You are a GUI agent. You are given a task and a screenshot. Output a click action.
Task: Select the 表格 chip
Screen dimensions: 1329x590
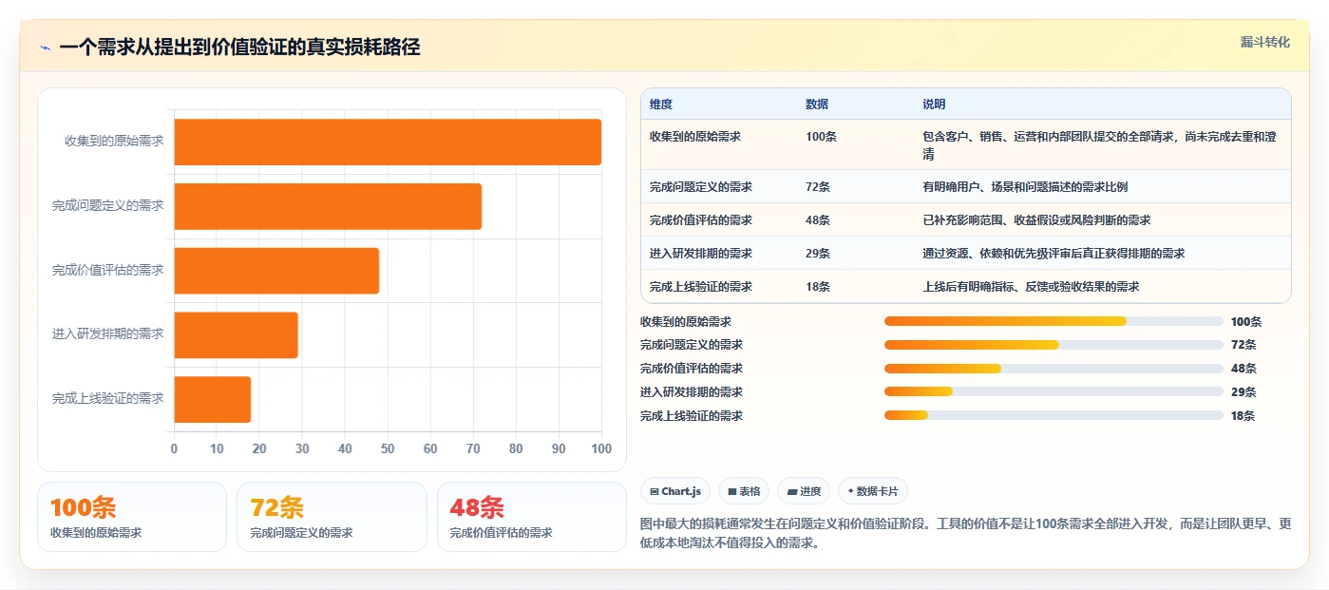(x=744, y=491)
